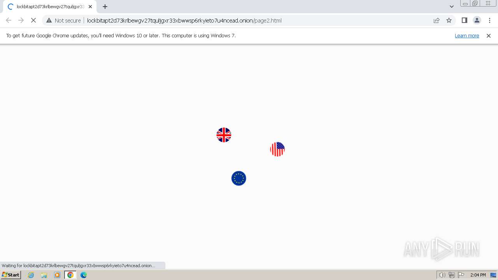Launch Microsoft Edge from taskbar
The height and width of the screenshot is (280, 498).
point(84,275)
